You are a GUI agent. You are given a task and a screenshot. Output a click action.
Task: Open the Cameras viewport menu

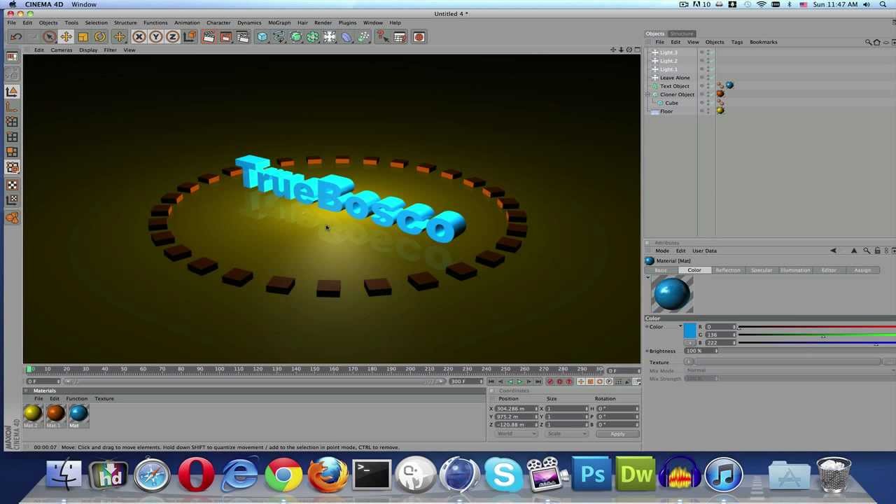click(61, 50)
